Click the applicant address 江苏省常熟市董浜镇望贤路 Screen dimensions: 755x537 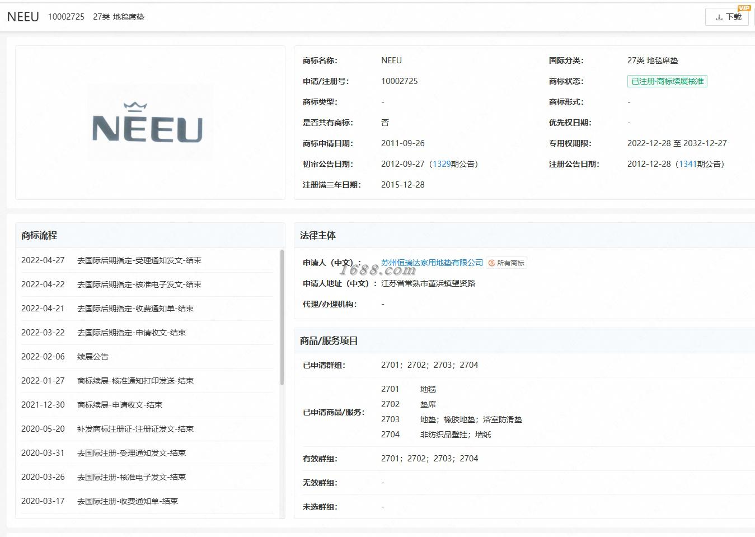click(428, 283)
